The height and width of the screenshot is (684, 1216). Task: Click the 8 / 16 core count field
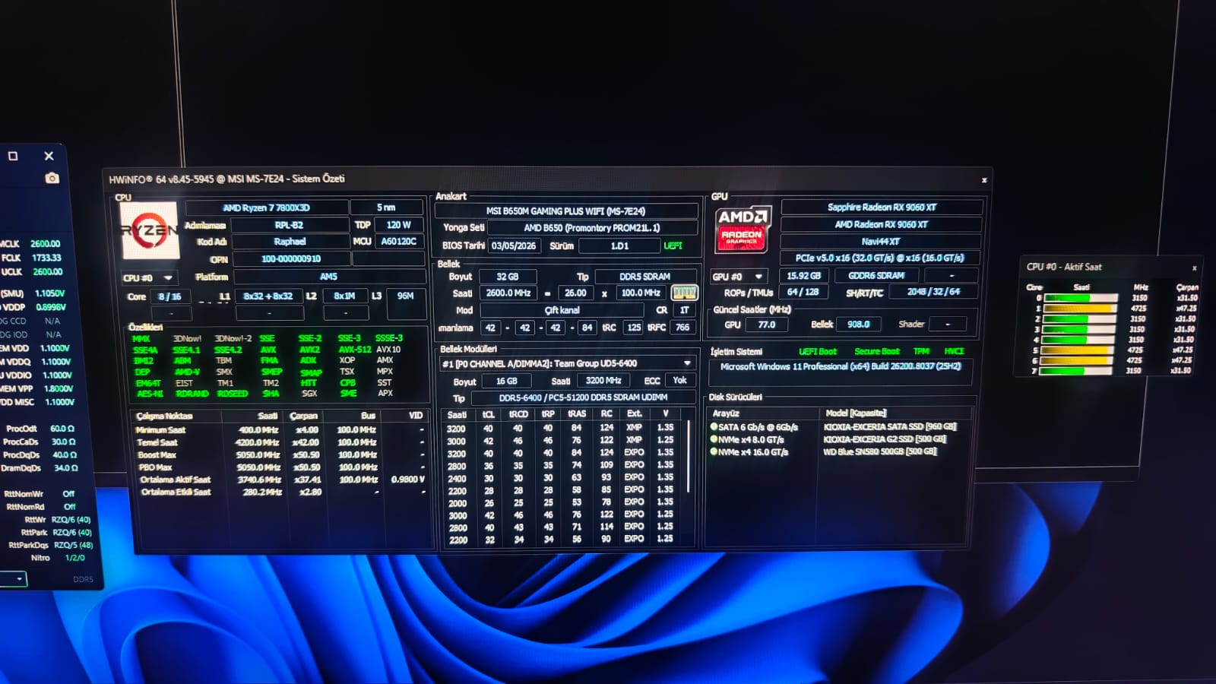(x=169, y=296)
